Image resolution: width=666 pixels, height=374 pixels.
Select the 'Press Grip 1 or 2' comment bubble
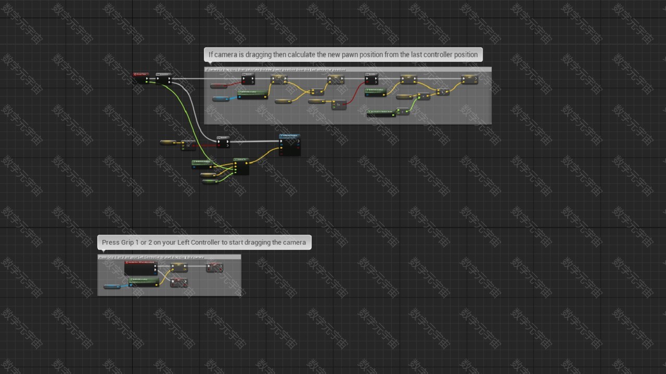(x=204, y=242)
